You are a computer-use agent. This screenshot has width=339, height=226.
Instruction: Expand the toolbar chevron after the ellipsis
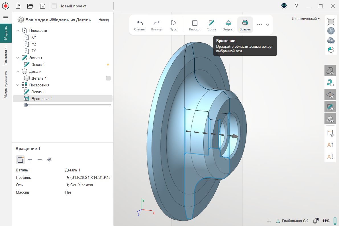click(x=267, y=25)
